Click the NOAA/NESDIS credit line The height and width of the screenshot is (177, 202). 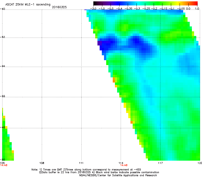click(118, 175)
